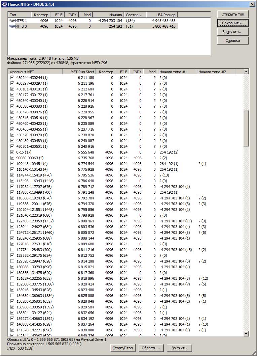
Task: Check the 134680-136063 (1384) fragment checkbox
Action: click(12, 296)
